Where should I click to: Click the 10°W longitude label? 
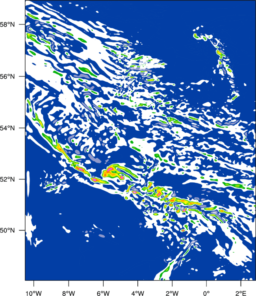(33, 293)
